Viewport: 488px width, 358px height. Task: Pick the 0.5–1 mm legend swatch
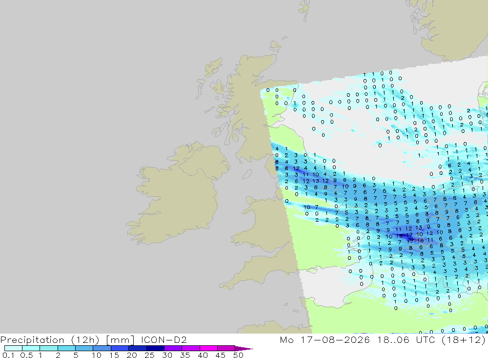coord(31,348)
